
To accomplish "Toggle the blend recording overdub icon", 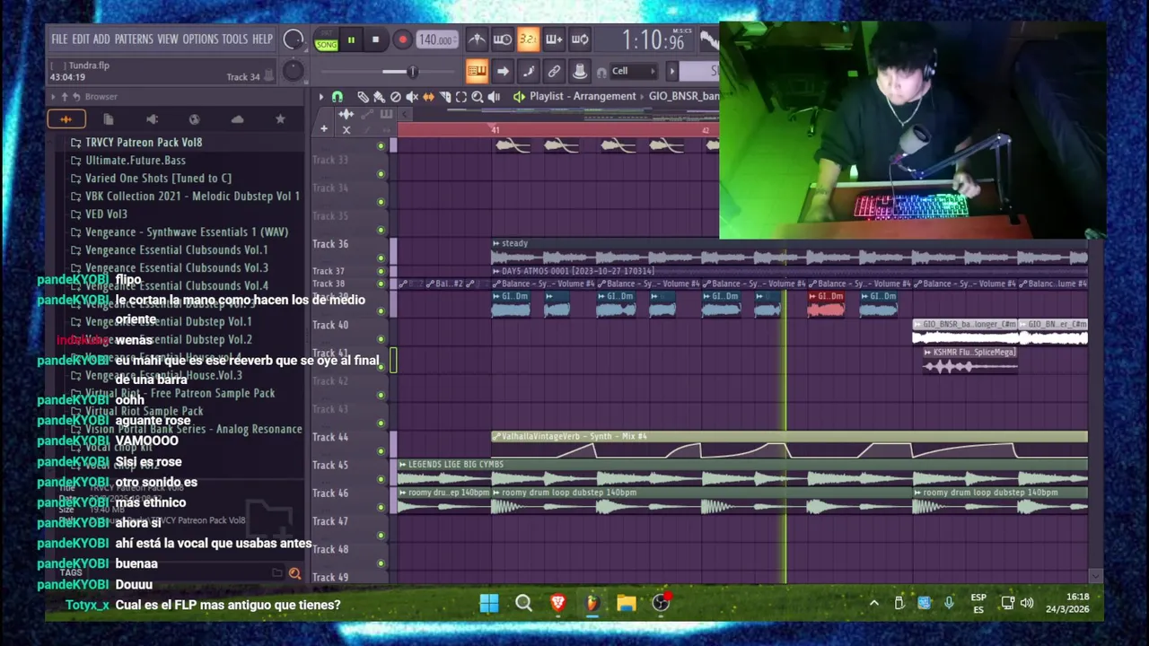I will click(x=554, y=39).
